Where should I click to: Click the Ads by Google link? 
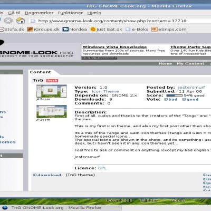[x=100, y=58]
